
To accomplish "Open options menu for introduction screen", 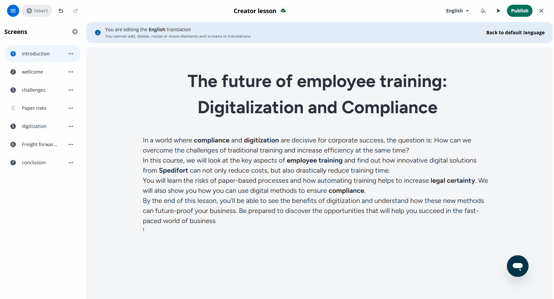I will [71, 54].
